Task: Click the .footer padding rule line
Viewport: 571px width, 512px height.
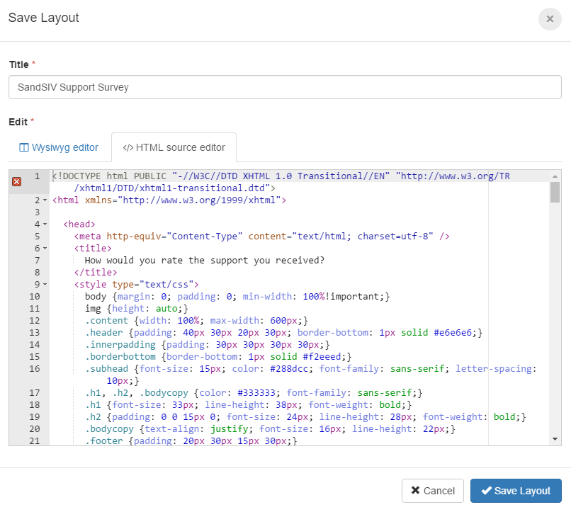Action: click(191, 440)
